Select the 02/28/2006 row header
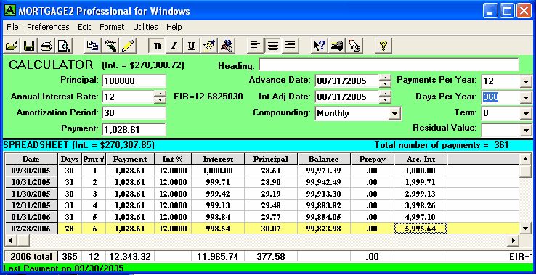The height and width of the screenshot is (275, 536). click(x=31, y=229)
